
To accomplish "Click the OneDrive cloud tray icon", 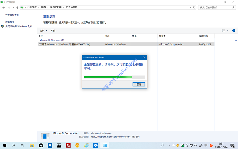I will coord(173,145).
